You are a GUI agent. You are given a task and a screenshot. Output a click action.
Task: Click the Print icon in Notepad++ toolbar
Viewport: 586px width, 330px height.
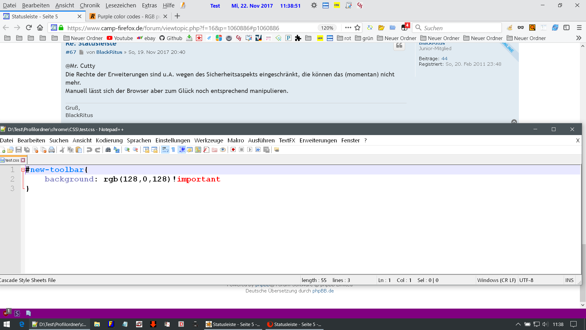(x=52, y=150)
